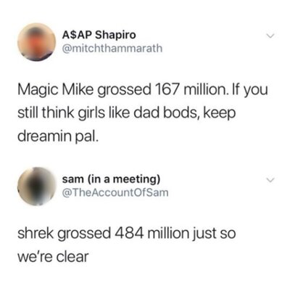Click the 'dreamin pal.' line
This screenshot has height=286, width=290.
pyautogui.click(x=58, y=136)
